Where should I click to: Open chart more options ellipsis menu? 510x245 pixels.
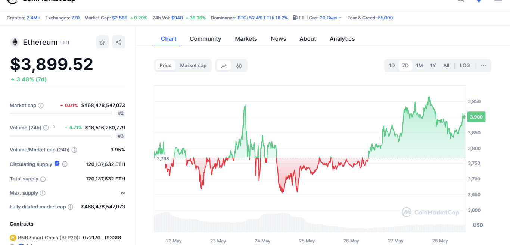point(483,66)
